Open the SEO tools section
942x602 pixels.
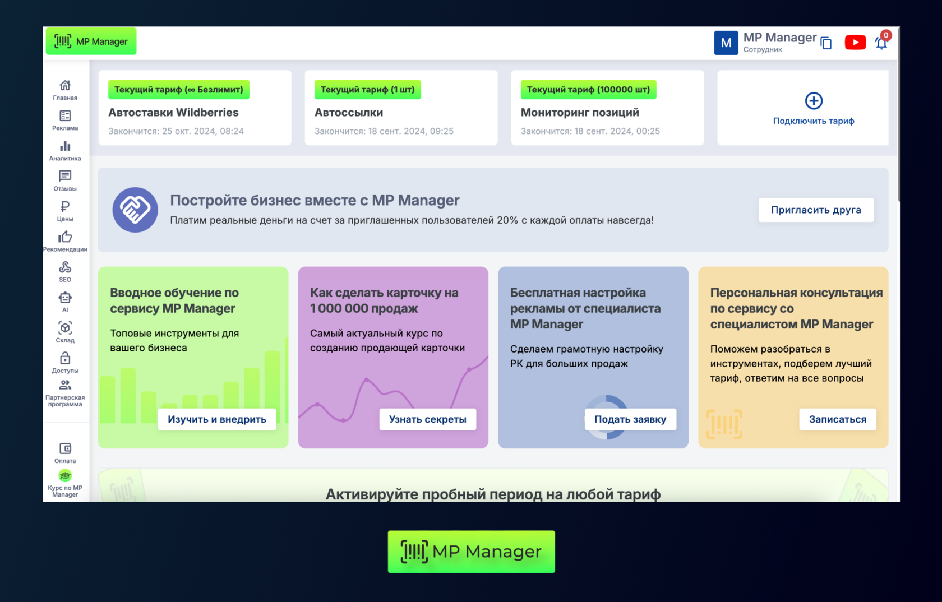[65, 271]
